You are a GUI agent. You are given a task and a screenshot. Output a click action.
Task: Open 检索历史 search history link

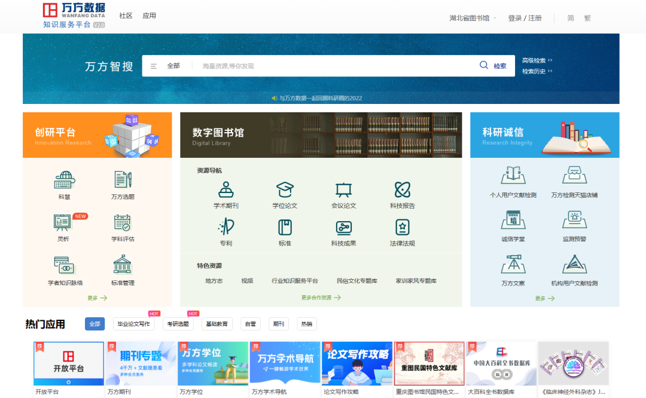pyautogui.click(x=537, y=71)
